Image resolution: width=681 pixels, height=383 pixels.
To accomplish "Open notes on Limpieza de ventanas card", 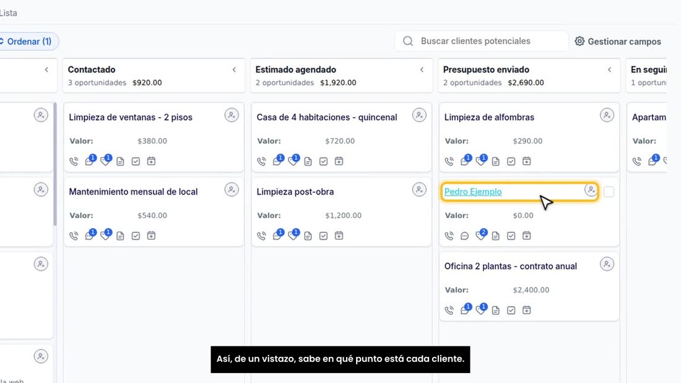I will point(120,161).
